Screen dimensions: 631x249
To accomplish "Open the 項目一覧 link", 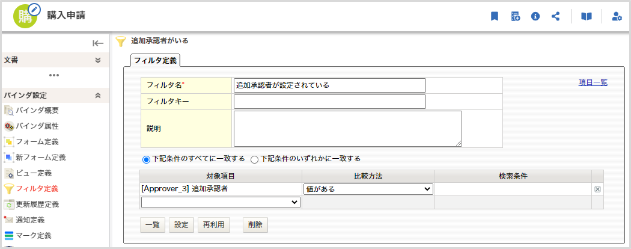I will point(593,82).
